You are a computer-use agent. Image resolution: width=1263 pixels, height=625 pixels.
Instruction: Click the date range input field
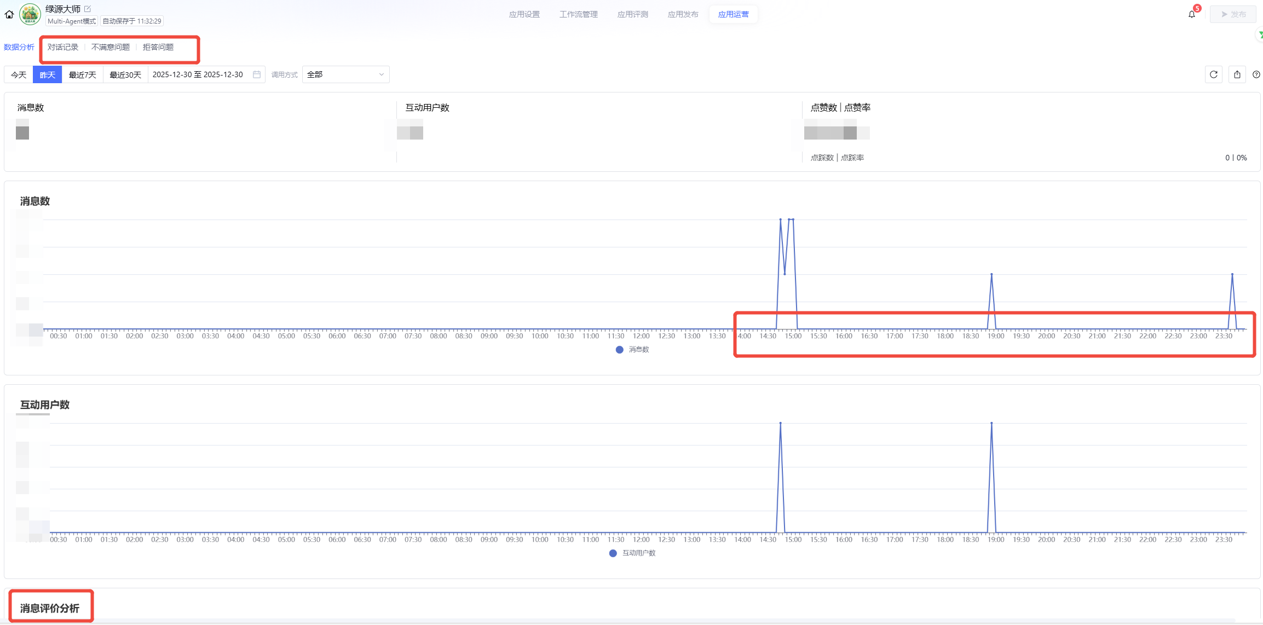coord(198,74)
